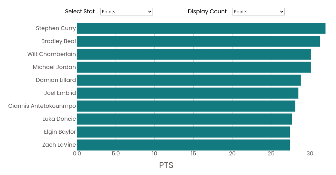Click the Luka Doncic name label
Viewport: 336px width, 175px height.
coord(59,119)
